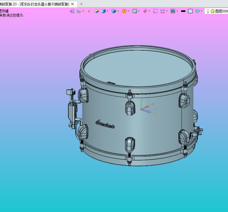
Task: Click the yellow-topped box icon
Action: [x=96, y=11]
